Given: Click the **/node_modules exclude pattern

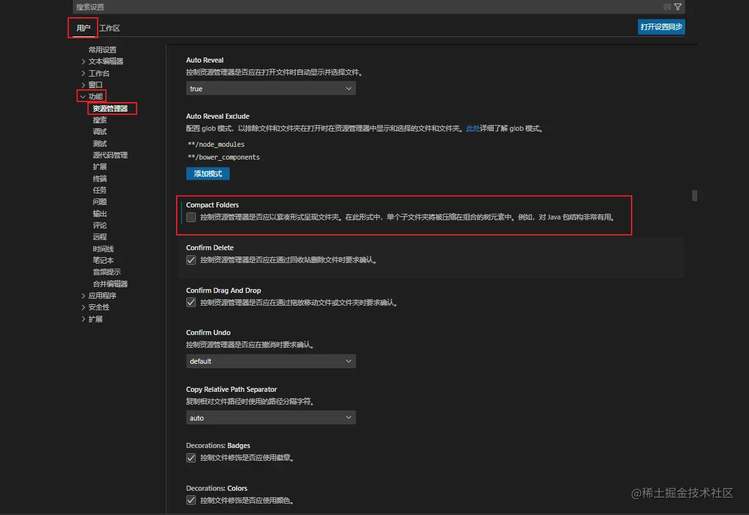Looking at the screenshot, I should [216, 144].
